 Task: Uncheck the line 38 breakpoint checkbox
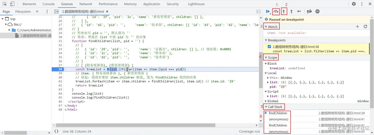[269, 47]
